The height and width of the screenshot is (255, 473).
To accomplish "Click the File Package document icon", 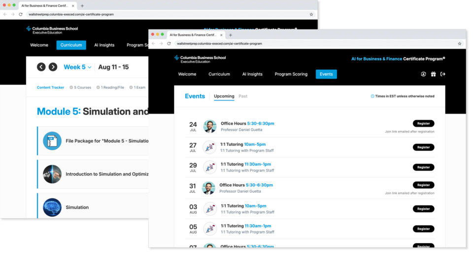I will point(52,141).
